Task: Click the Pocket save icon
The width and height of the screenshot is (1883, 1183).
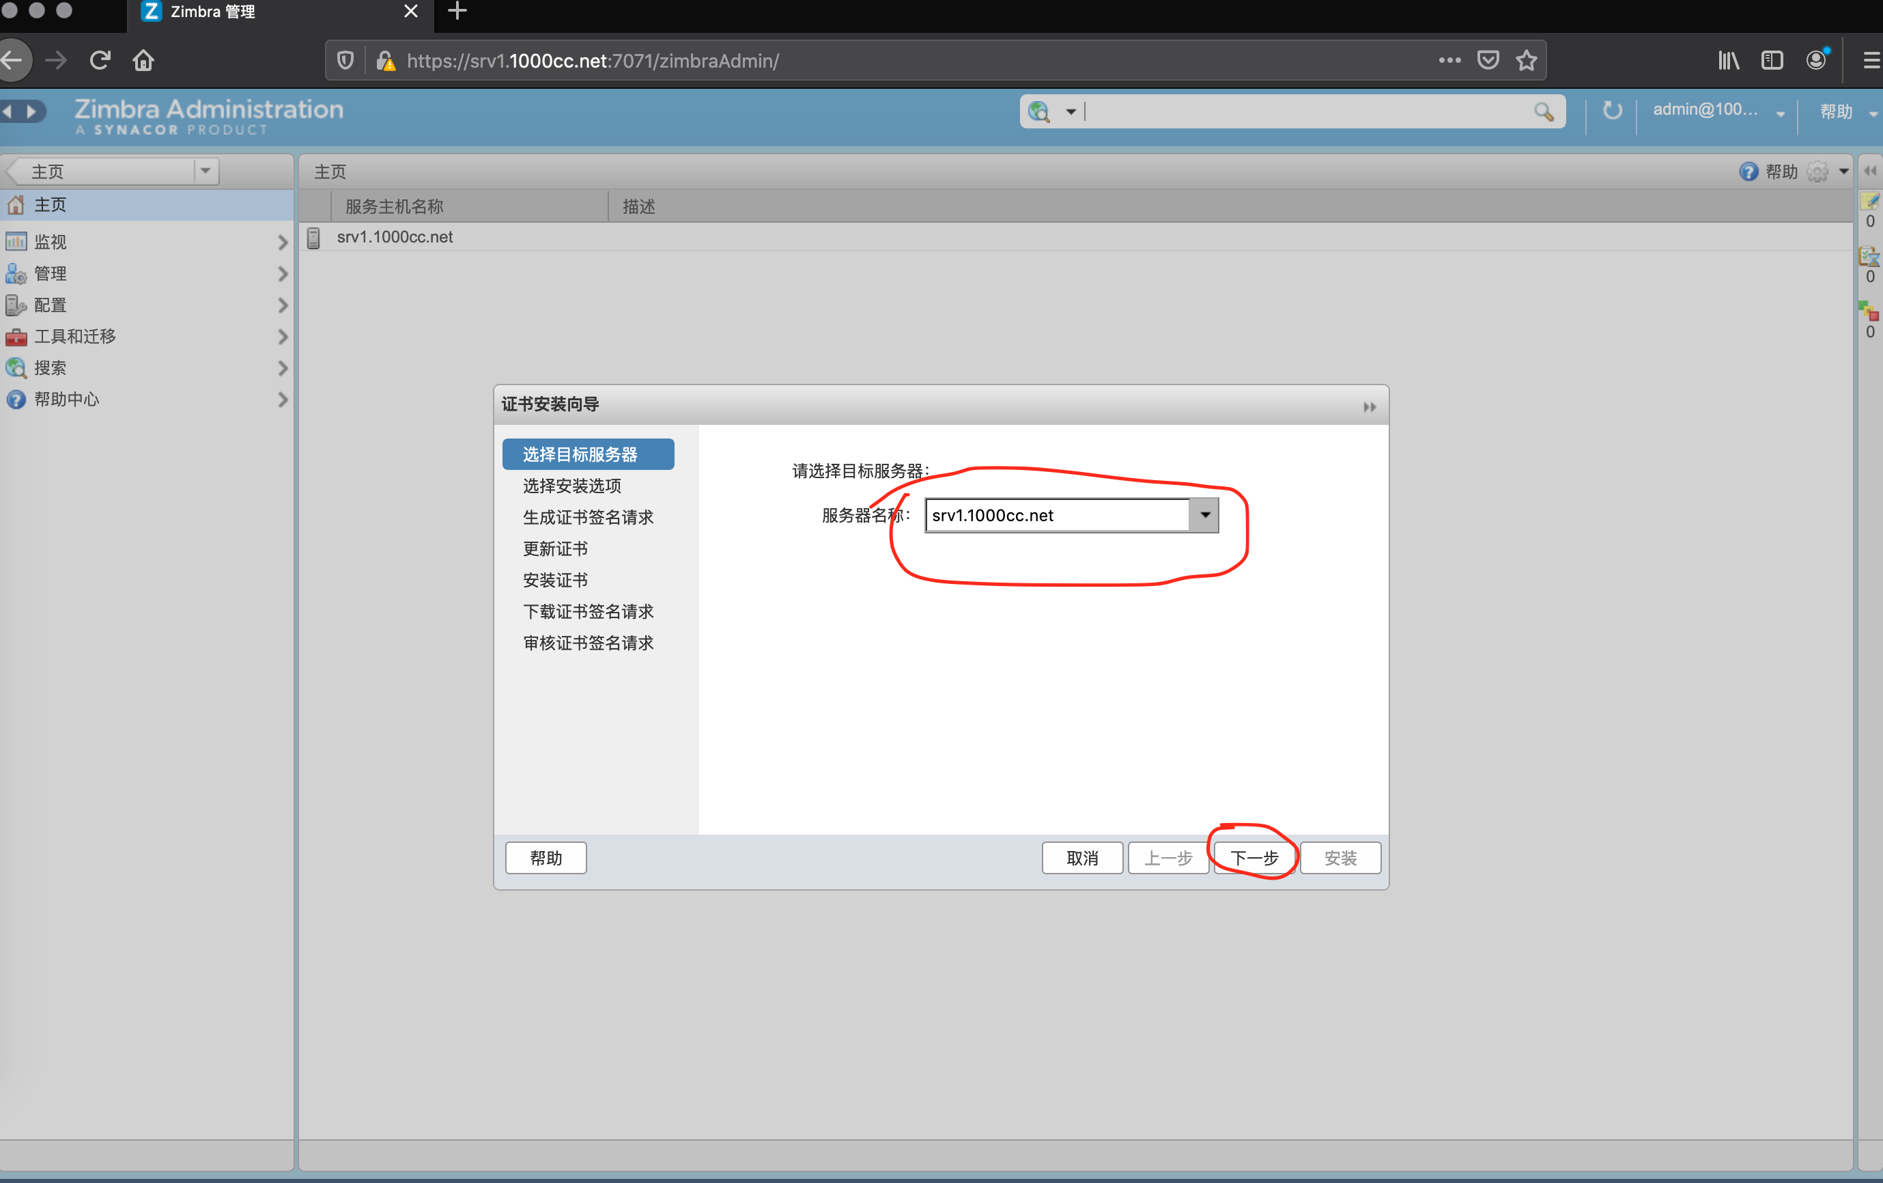Action: [x=1488, y=60]
